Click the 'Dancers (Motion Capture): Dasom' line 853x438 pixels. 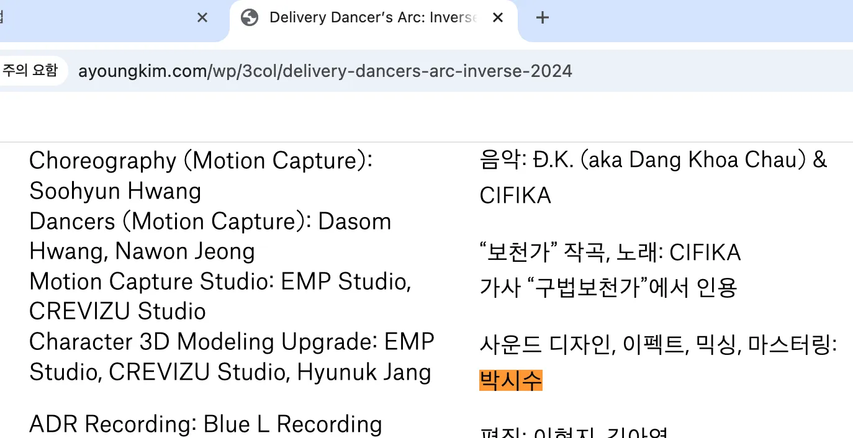click(210, 221)
